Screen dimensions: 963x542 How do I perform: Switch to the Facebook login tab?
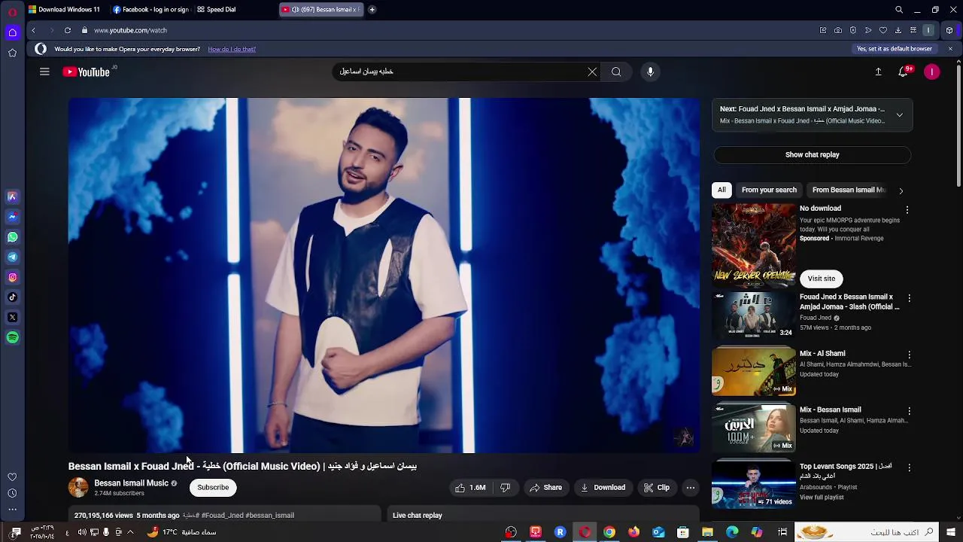[150, 10]
